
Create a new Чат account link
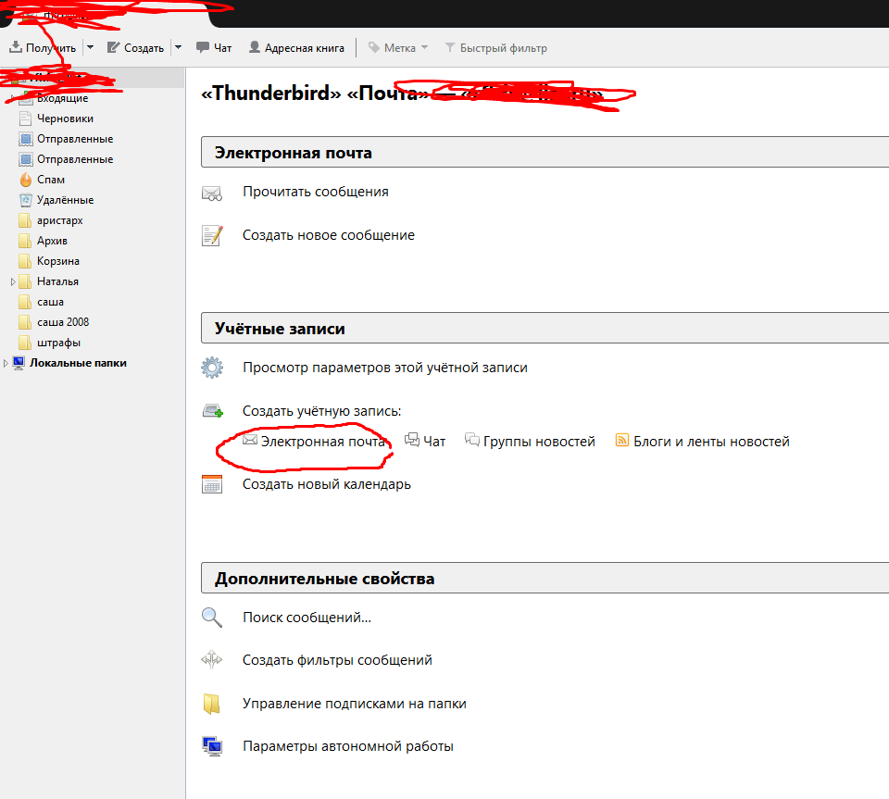click(434, 442)
